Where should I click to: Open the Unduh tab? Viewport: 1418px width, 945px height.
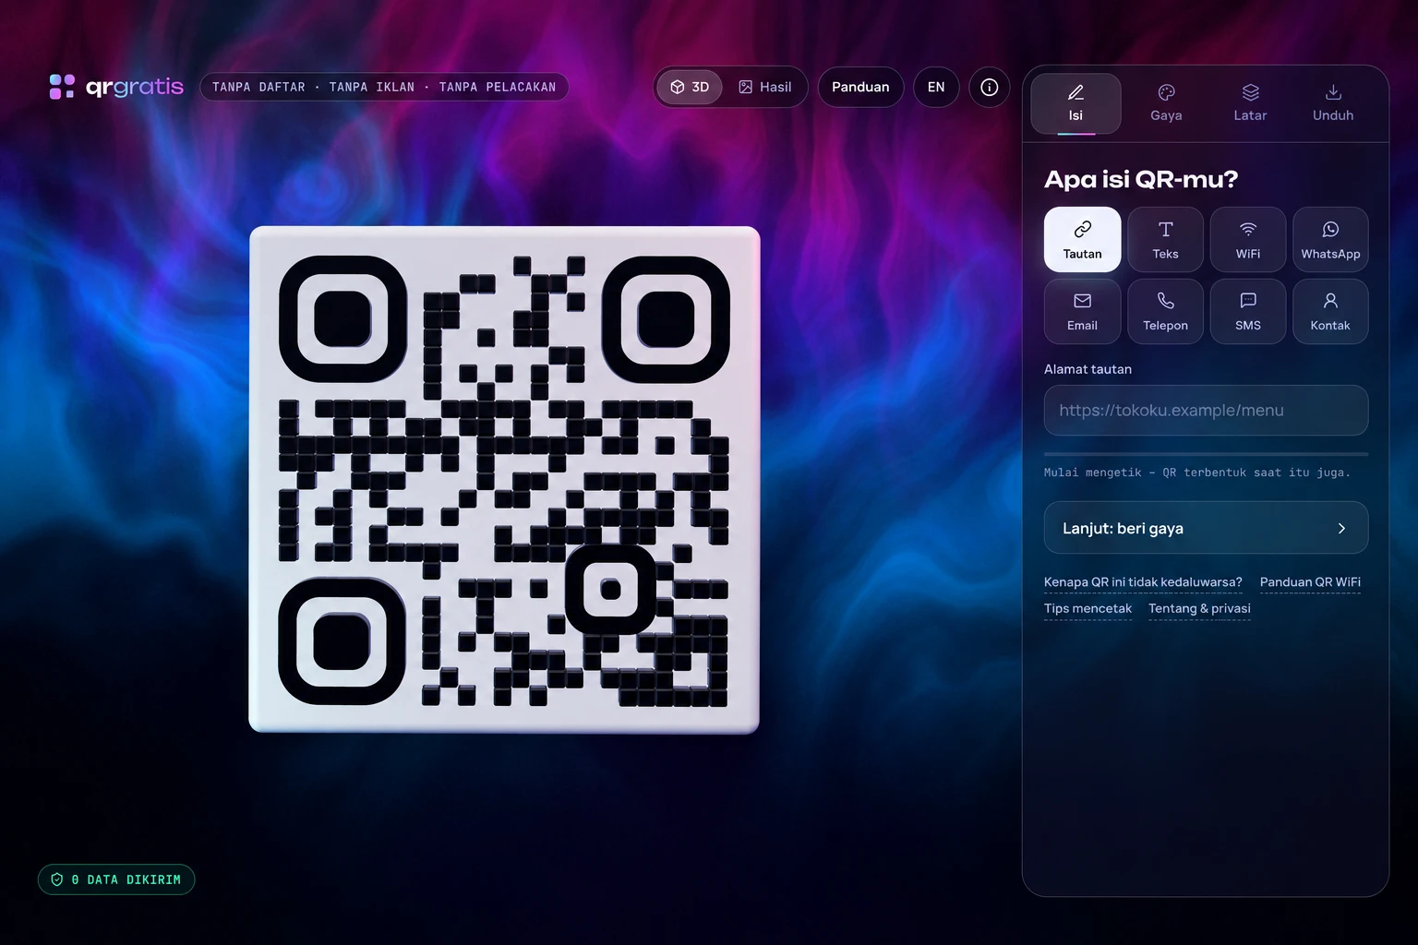(x=1333, y=103)
